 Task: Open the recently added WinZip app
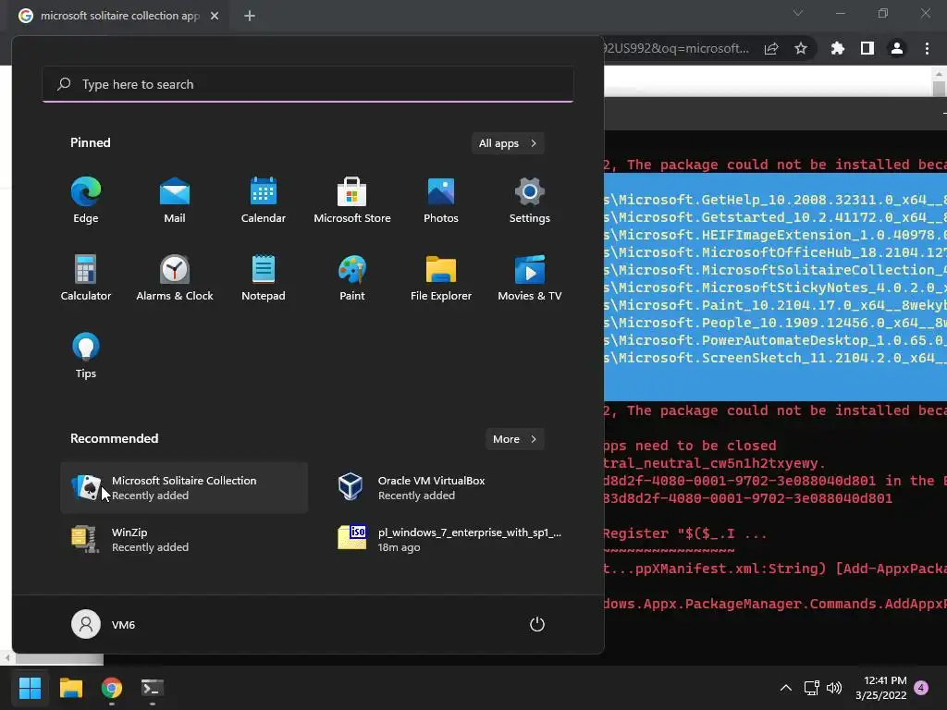click(184, 540)
